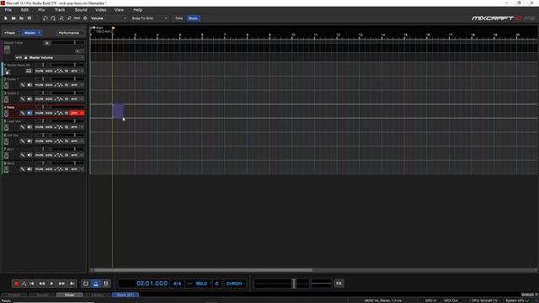Click the tuner icon on track 5
The image size is (539, 303).
[x=23, y=127]
